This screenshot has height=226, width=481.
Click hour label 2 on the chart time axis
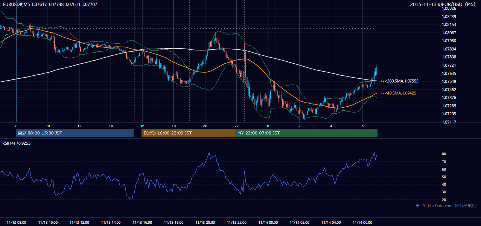point(299,126)
